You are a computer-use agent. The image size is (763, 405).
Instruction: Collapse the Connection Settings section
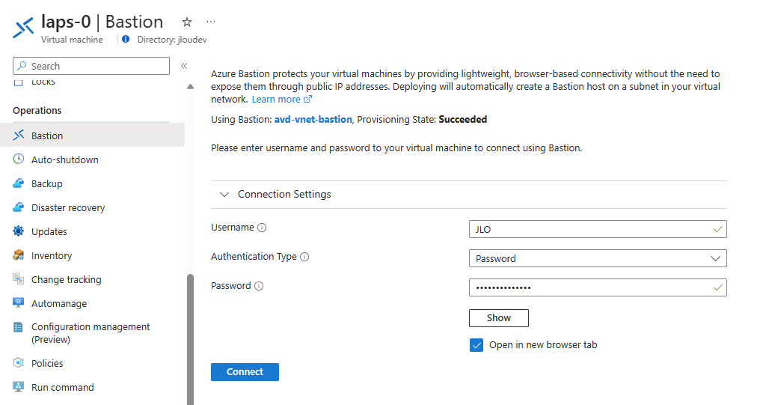click(224, 194)
